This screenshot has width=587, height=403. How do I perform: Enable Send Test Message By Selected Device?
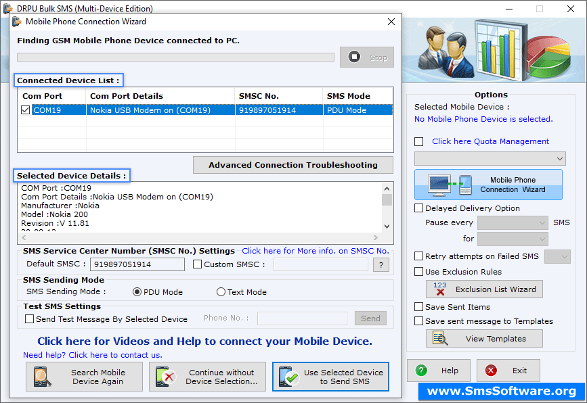tap(29, 319)
